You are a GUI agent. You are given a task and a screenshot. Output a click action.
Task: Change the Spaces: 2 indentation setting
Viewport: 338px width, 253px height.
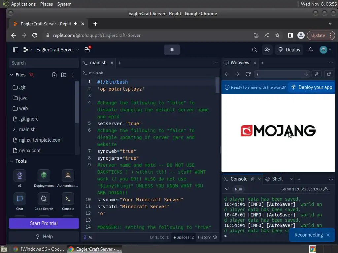pyautogui.click(x=184, y=237)
